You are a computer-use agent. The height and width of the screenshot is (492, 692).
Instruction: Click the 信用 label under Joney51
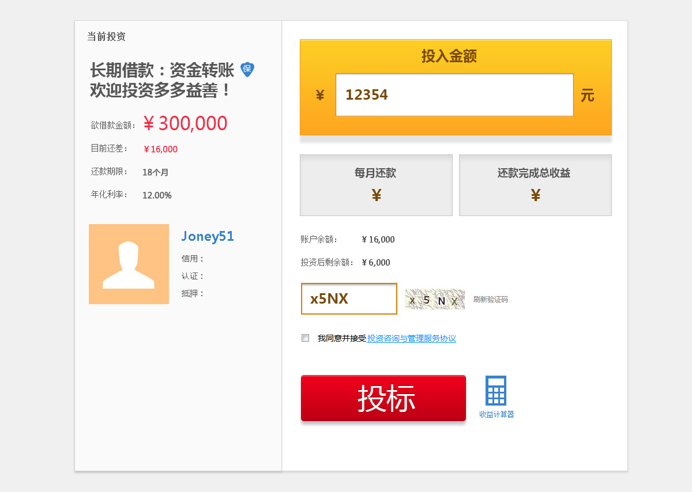click(x=193, y=259)
